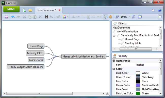Click the Property panel scroll down arrow

coord(161,93)
